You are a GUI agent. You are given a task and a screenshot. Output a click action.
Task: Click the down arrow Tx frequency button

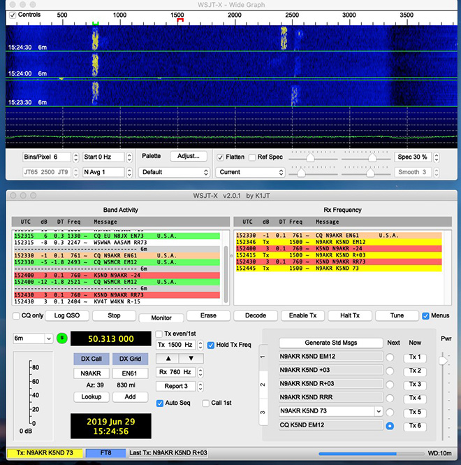(191, 358)
